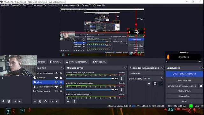Screen dimensions: 204x115
Task: Decrease transition duration stepper down
Action: [x=162, y=80]
